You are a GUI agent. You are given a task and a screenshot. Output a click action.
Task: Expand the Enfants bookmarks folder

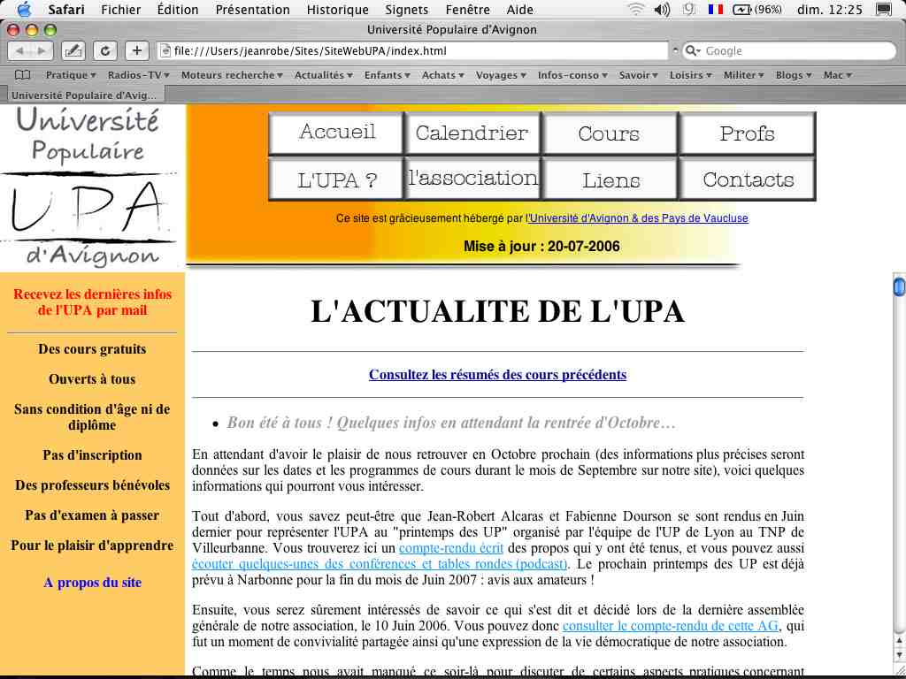(x=388, y=75)
